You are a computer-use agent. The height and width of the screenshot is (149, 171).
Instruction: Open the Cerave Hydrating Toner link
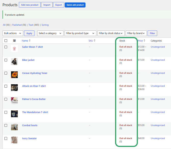[x=35, y=73]
